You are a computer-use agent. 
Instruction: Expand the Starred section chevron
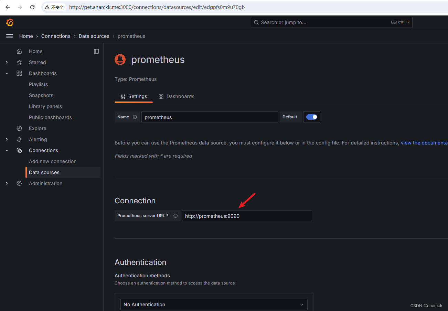7,62
